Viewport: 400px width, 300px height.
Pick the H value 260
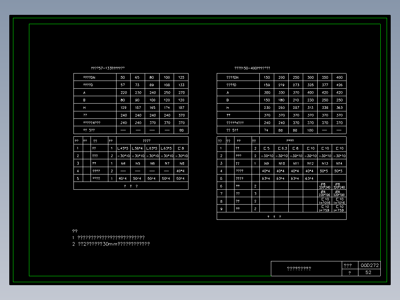point(281,108)
